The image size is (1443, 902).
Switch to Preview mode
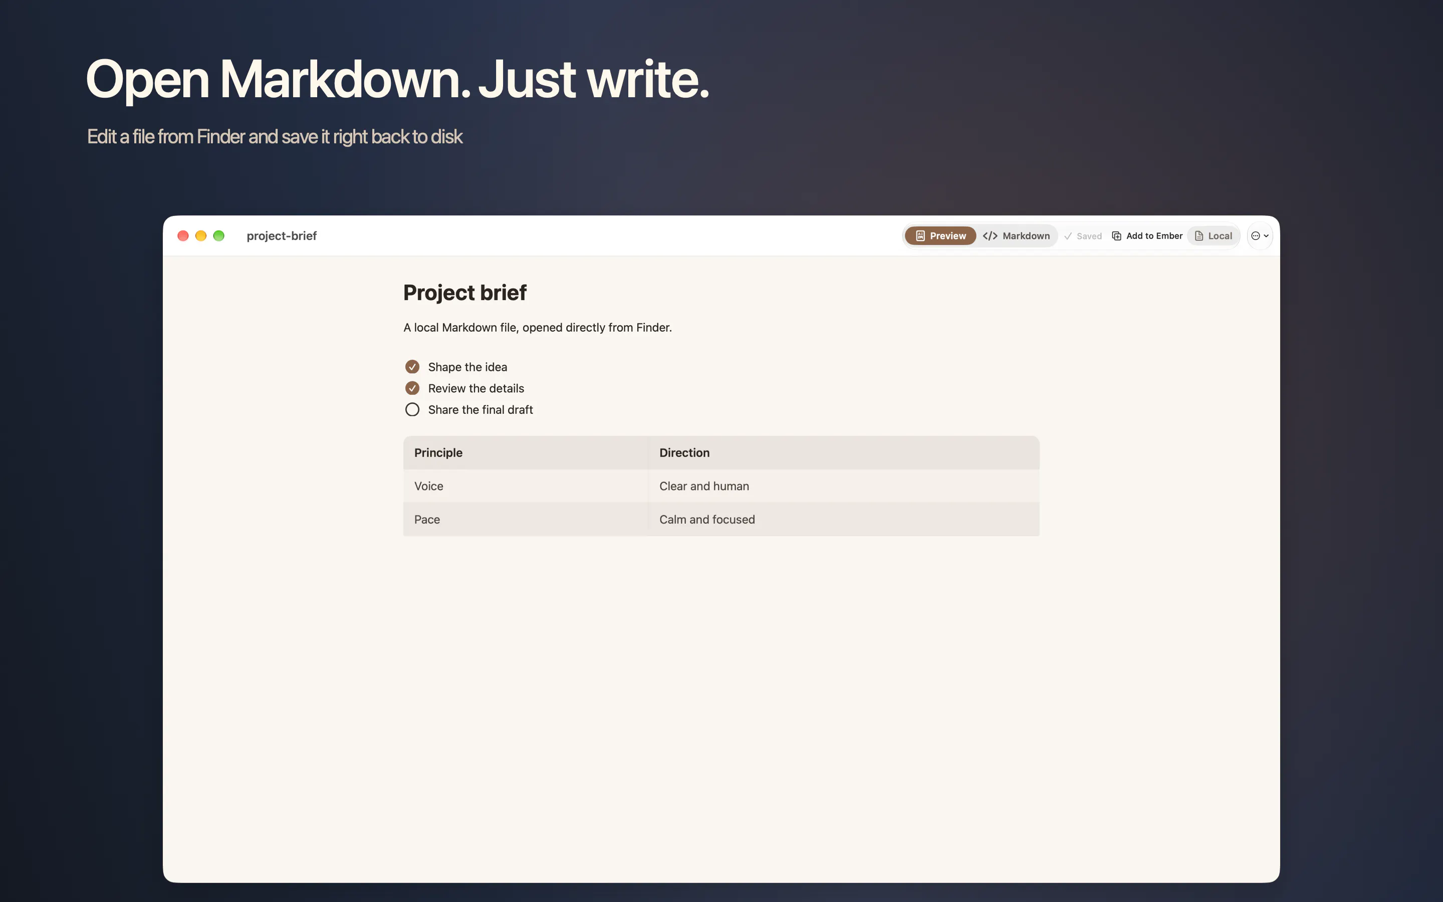tap(940, 236)
